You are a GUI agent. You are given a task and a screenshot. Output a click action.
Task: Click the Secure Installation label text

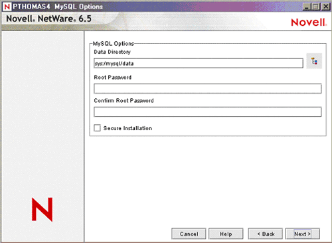[x=127, y=128]
